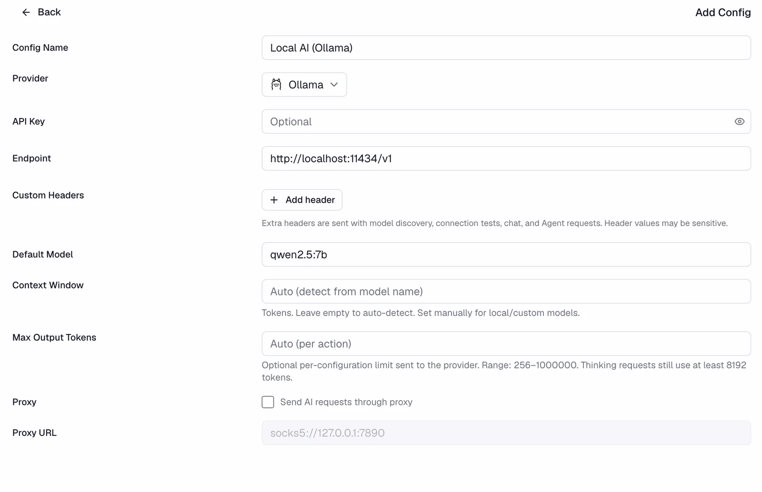Edit the Endpoint URL field

pyautogui.click(x=506, y=158)
